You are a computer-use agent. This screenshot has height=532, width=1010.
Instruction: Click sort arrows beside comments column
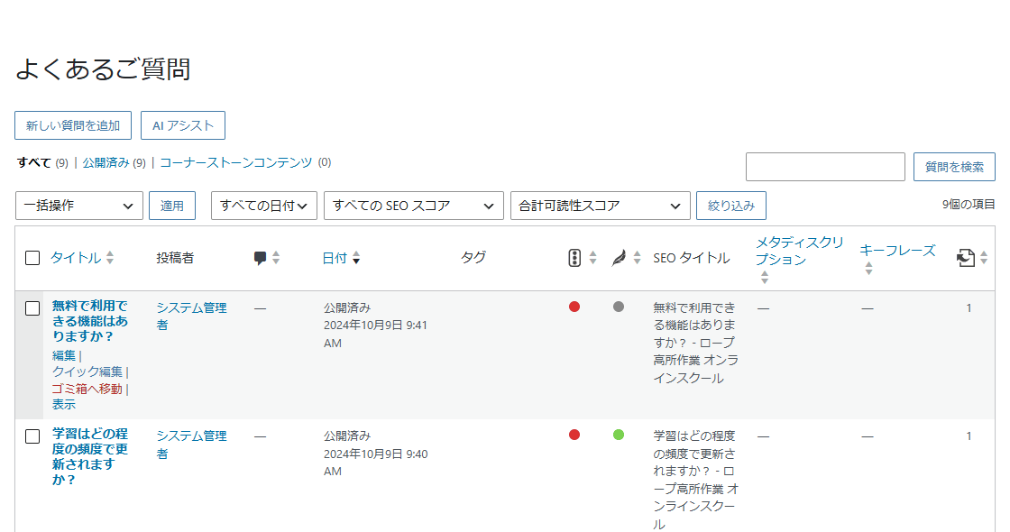(x=276, y=258)
